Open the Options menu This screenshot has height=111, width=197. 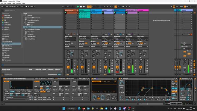pyautogui.click(x=18, y=3)
